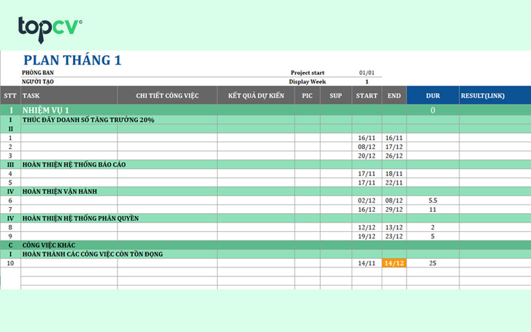Click the STT cell labeled C
This screenshot has width=531, height=332.
[x=10, y=245]
